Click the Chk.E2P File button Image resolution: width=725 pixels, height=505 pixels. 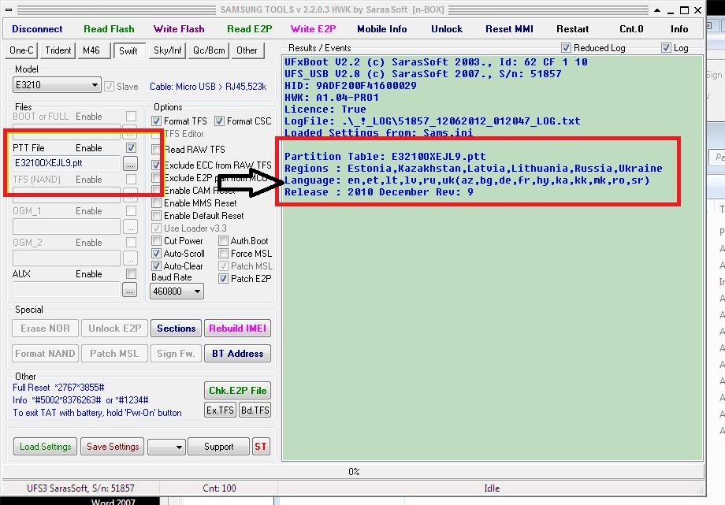pyautogui.click(x=238, y=391)
